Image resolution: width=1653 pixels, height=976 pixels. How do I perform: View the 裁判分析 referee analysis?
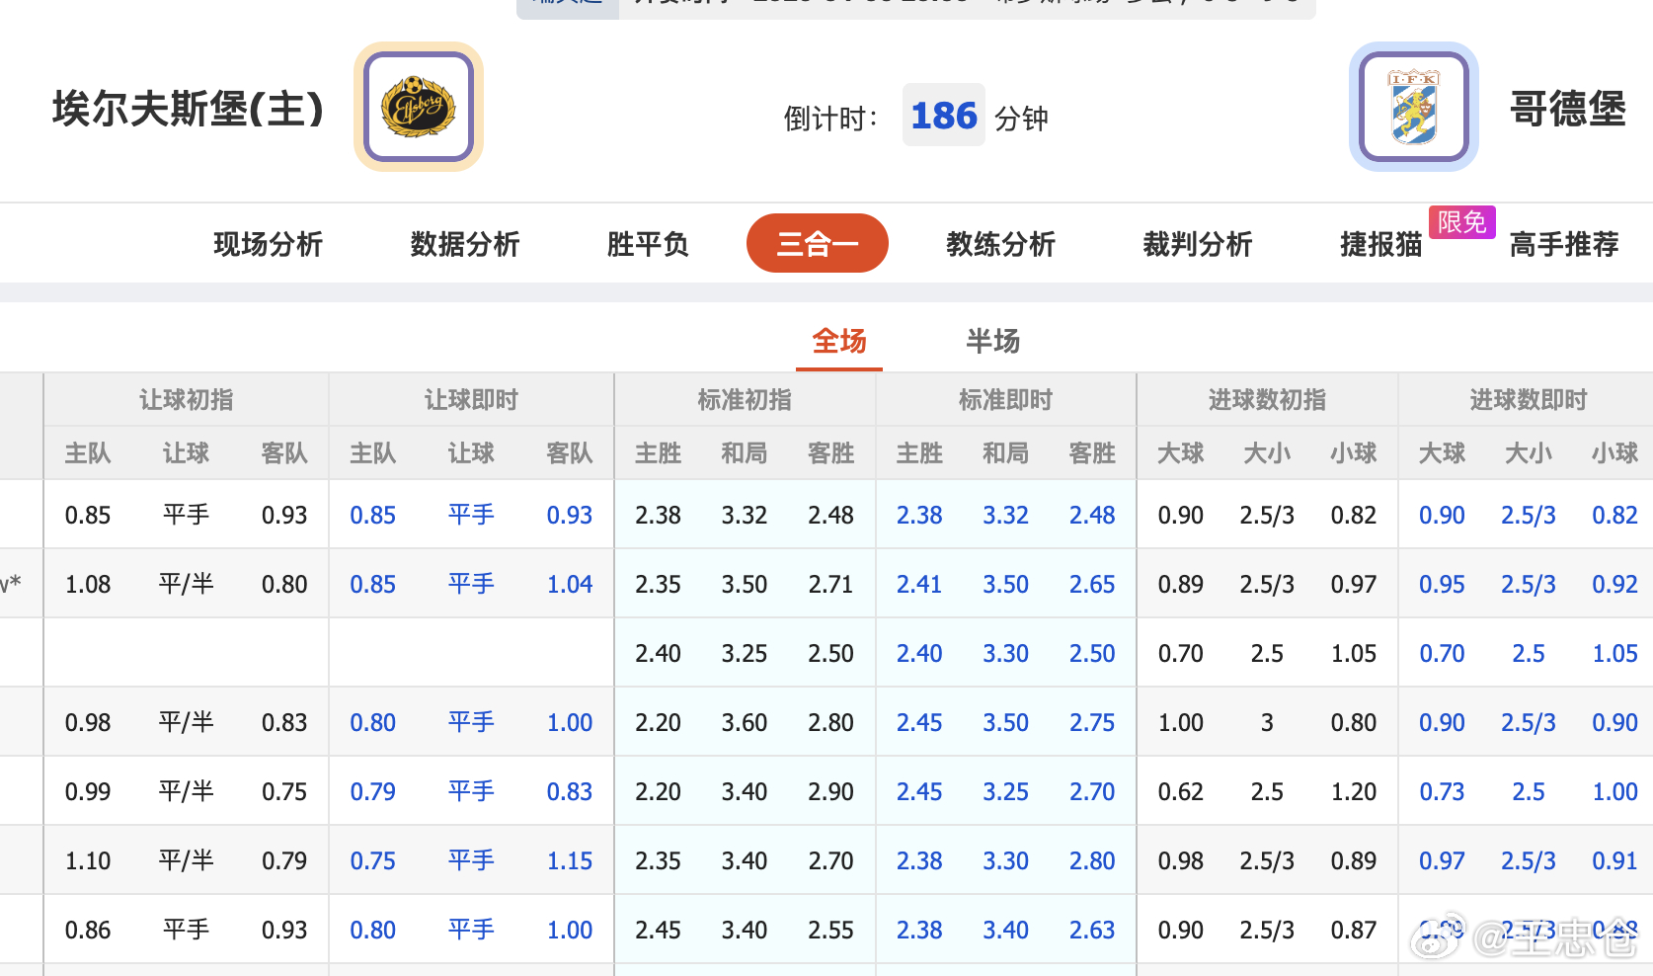click(1198, 244)
